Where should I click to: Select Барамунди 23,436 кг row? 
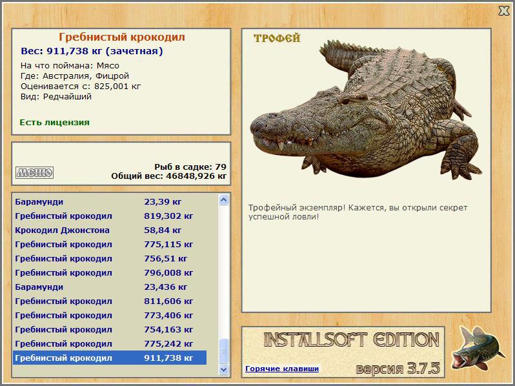point(110,287)
